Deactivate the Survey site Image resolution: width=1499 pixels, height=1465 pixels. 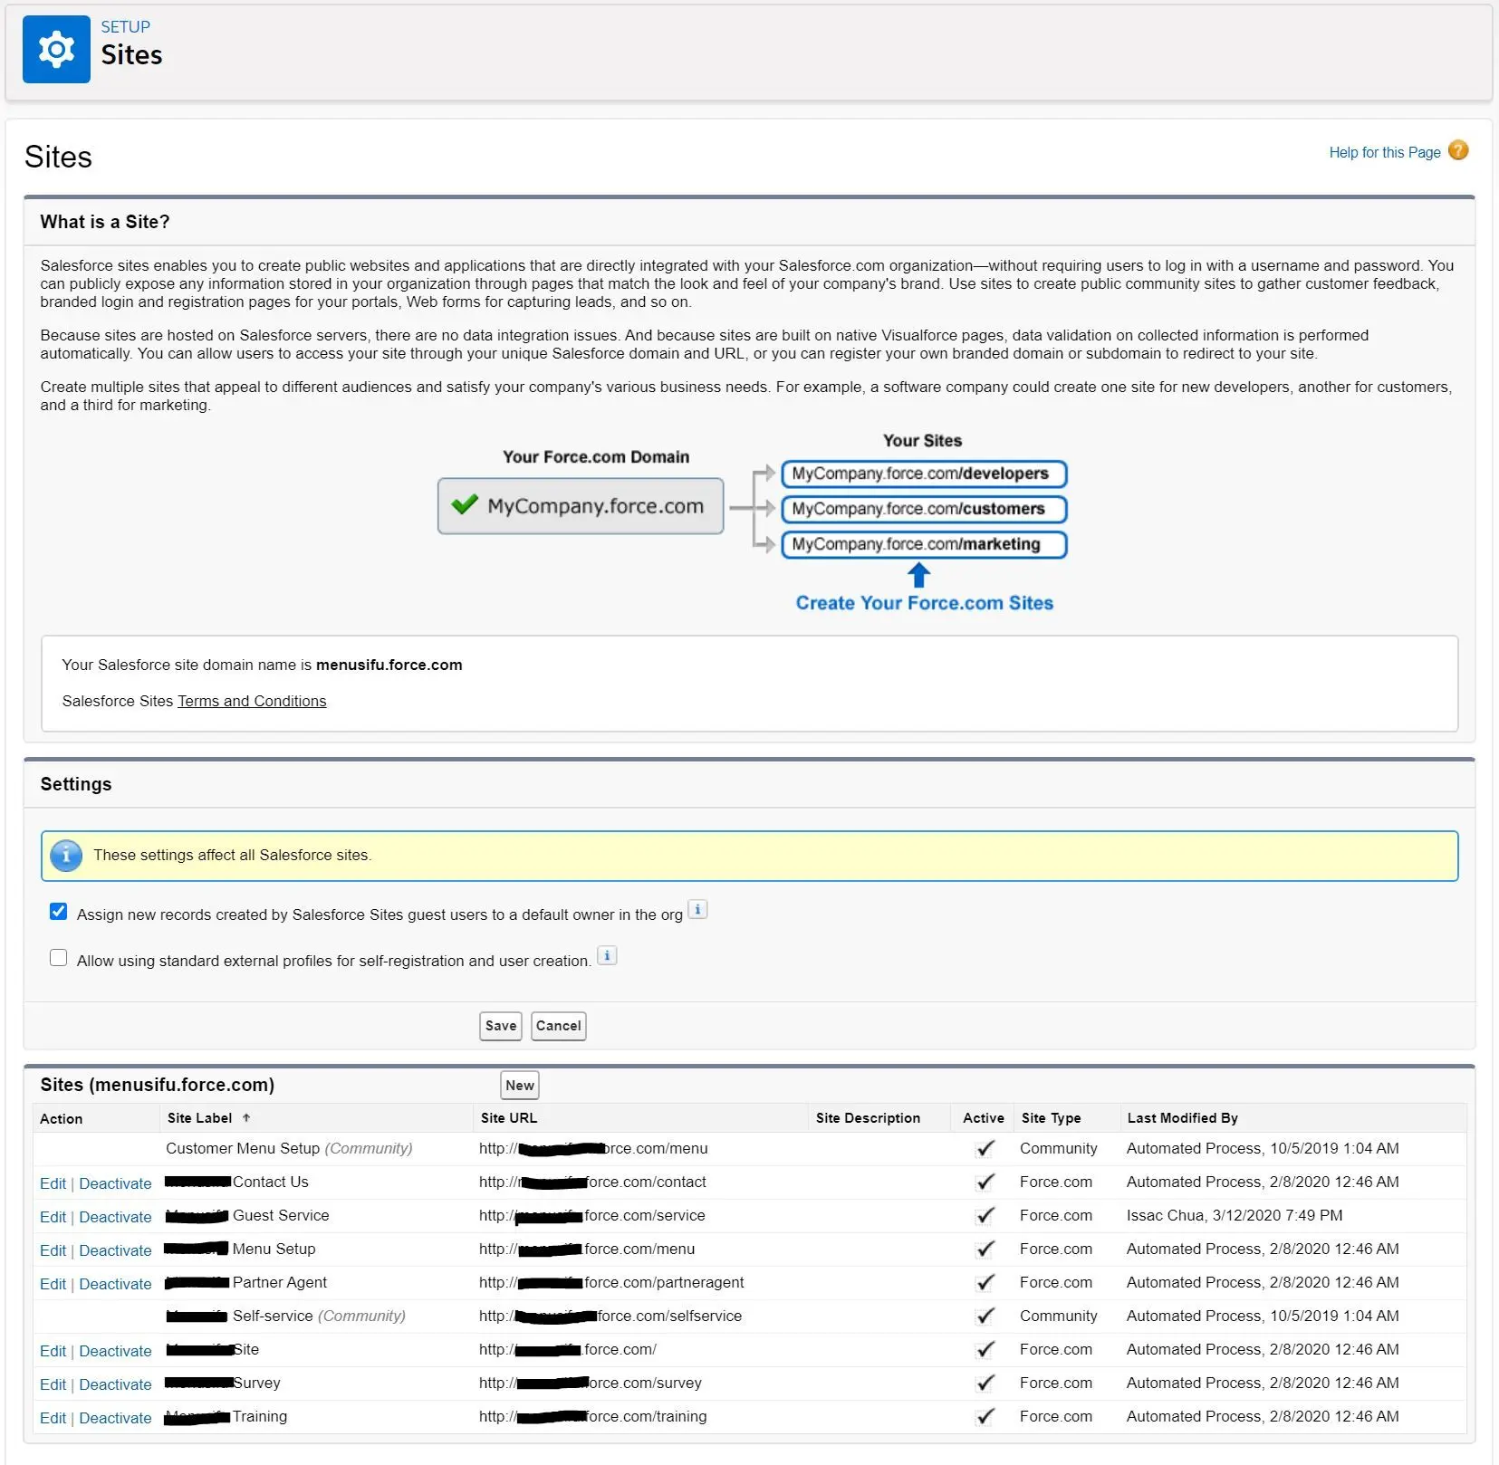pyautogui.click(x=115, y=1384)
